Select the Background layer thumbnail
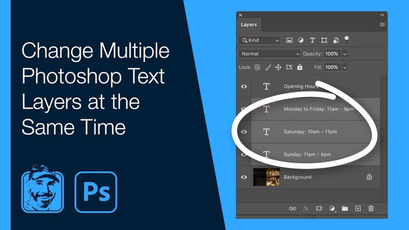Image resolution: width=409 pixels, height=230 pixels. point(266,177)
